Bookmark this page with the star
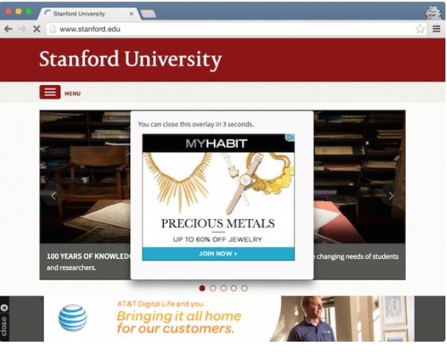This screenshot has width=447, height=352. pyautogui.click(x=420, y=29)
